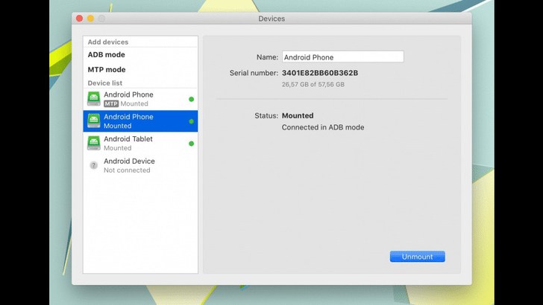The image size is (543, 305).
Task: Click the Status: label
Action: (x=266, y=116)
